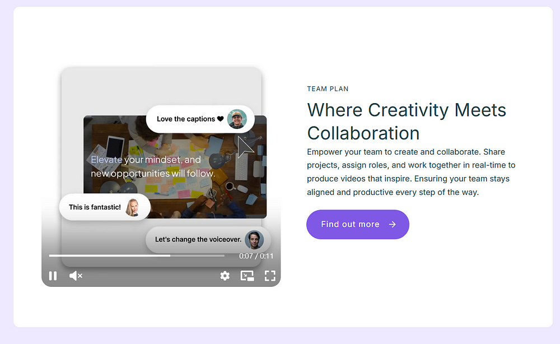Screen dimensions: 560x344
Task: Click the 0:07 / 0:11 time display
Action: click(256, 256)
